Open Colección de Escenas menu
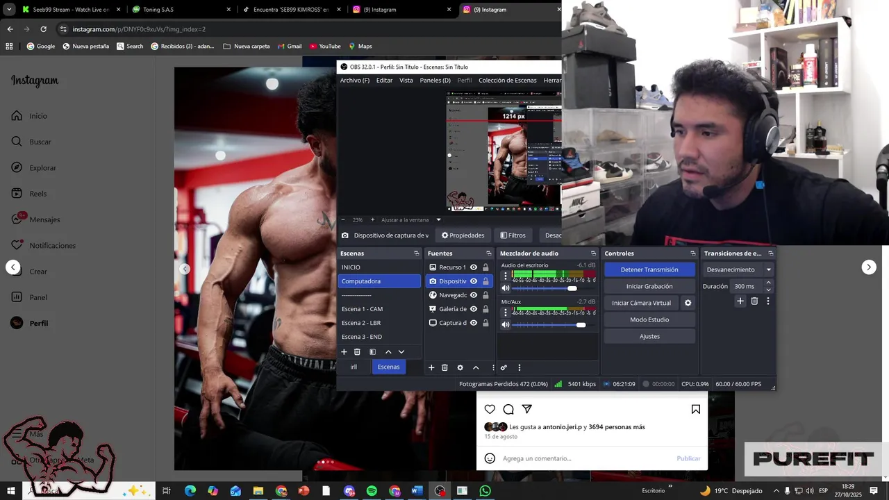The image size is (889, 500). point(508,81)
